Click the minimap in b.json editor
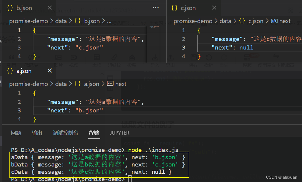302x182 pixels. (x=154, y=44)
